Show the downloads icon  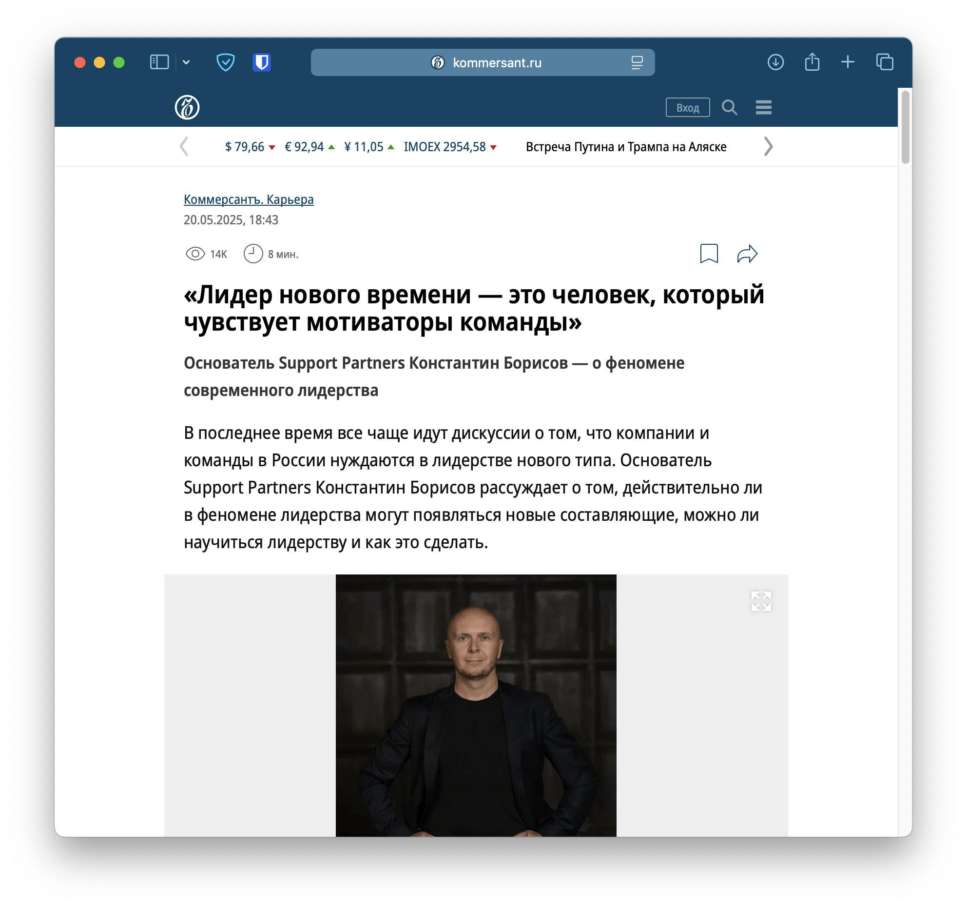tap(775, 62)
